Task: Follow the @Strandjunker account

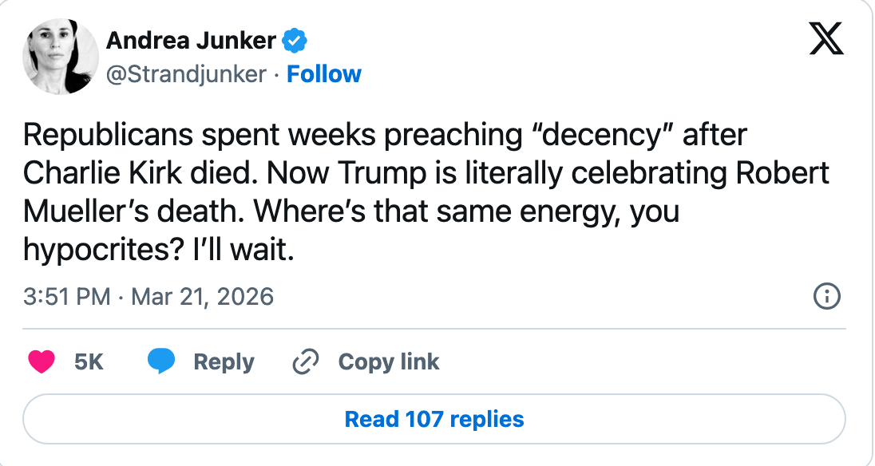Action: (323, 74)
